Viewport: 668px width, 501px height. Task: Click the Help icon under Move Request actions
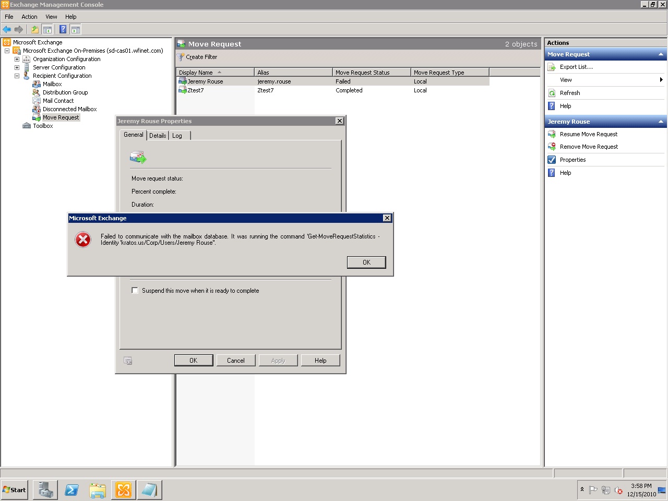point(552,106)
